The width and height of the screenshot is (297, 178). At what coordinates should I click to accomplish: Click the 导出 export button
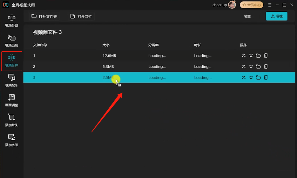[277, 16]
